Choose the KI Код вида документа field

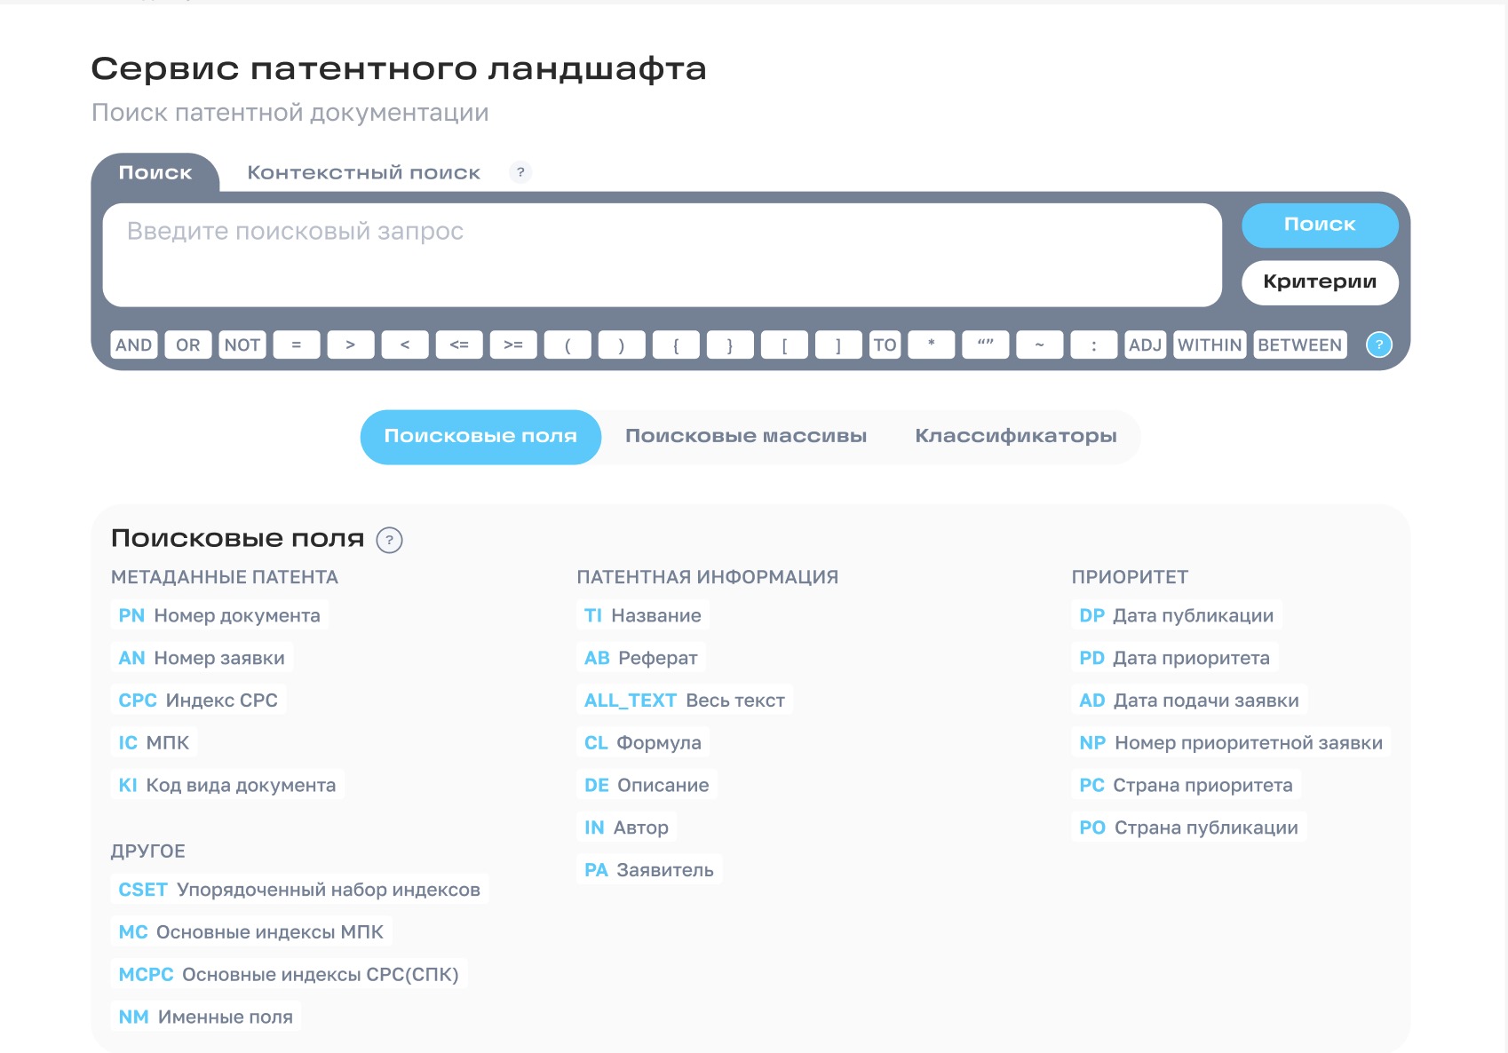click(227, 786)
